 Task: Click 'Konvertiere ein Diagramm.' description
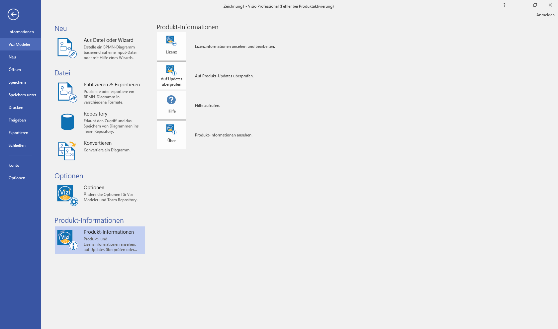(107, 150)
